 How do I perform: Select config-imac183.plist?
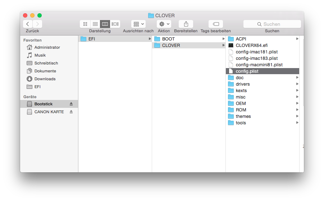pos(263,58)
